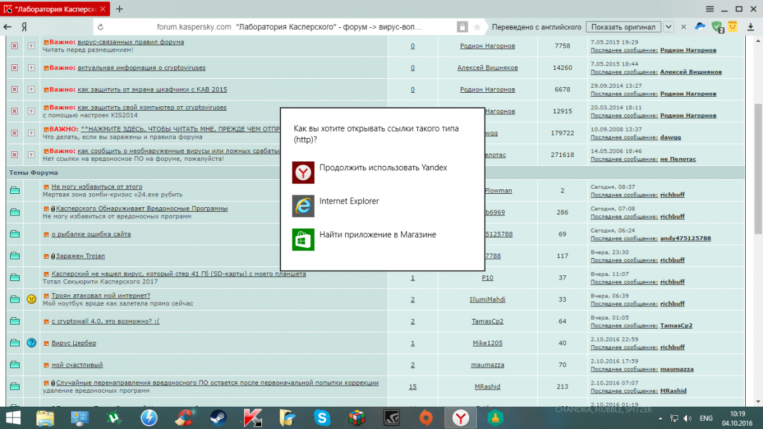The height and width of the screenshot is (429, 763).
Task: Show hidden tray icons arrow
Action: (661, 418)
